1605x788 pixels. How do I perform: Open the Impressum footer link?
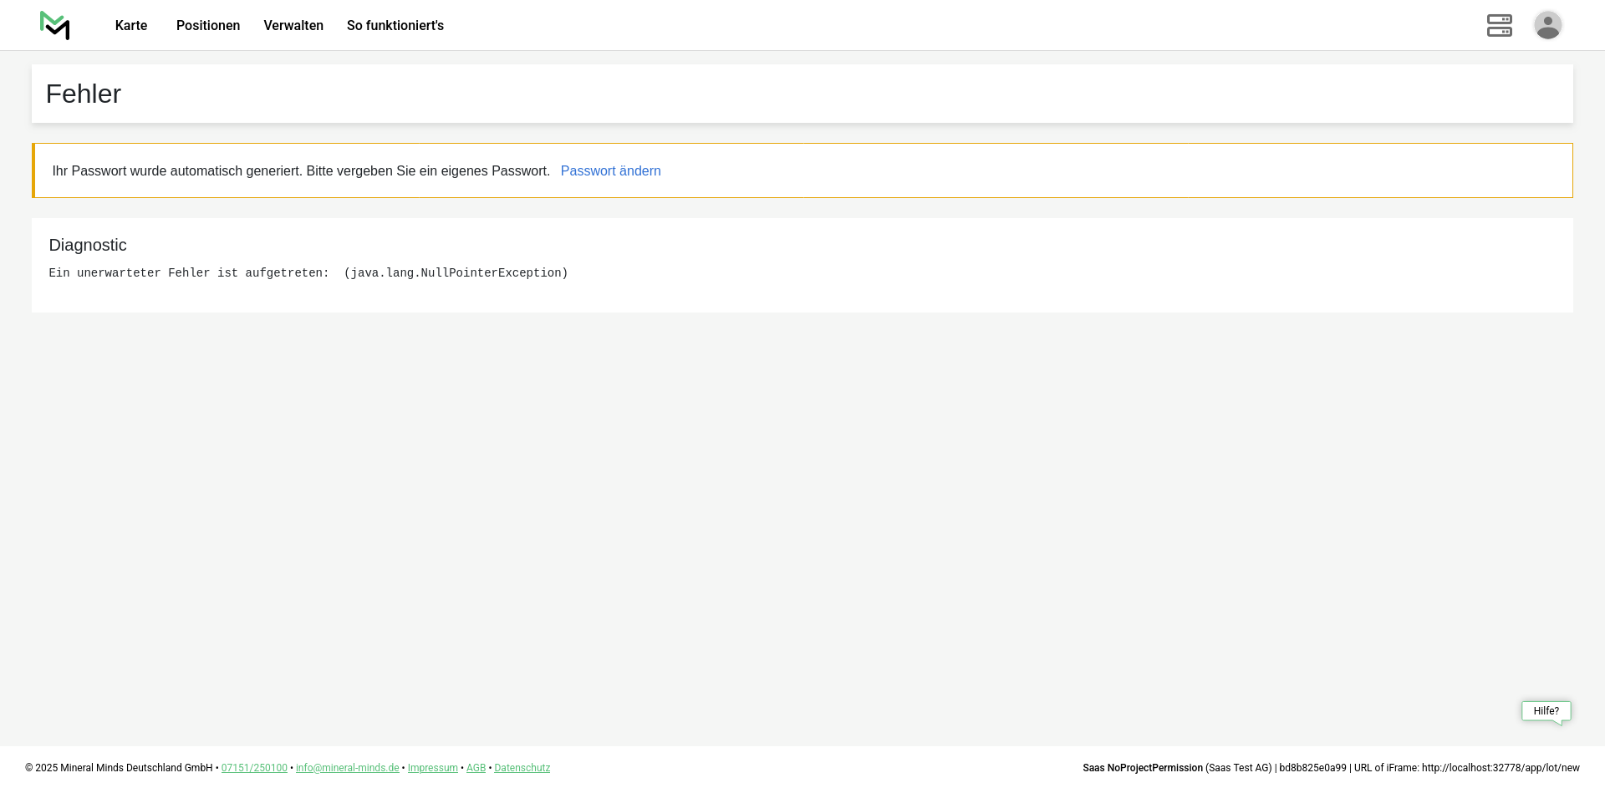[x=432, y=768]
